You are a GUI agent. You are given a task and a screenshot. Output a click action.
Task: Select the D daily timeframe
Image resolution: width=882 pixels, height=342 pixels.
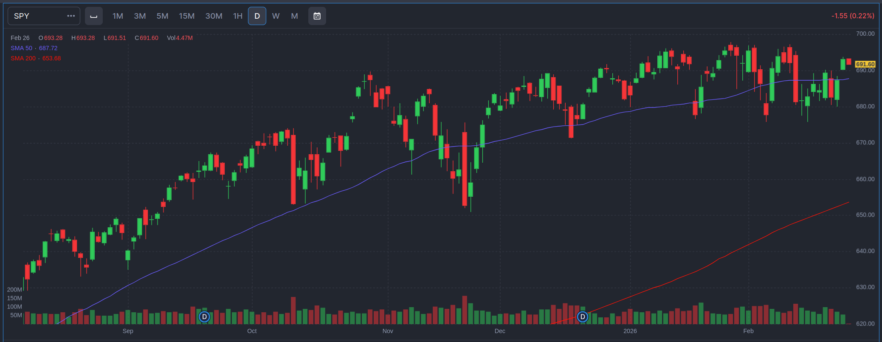(257, 16)
